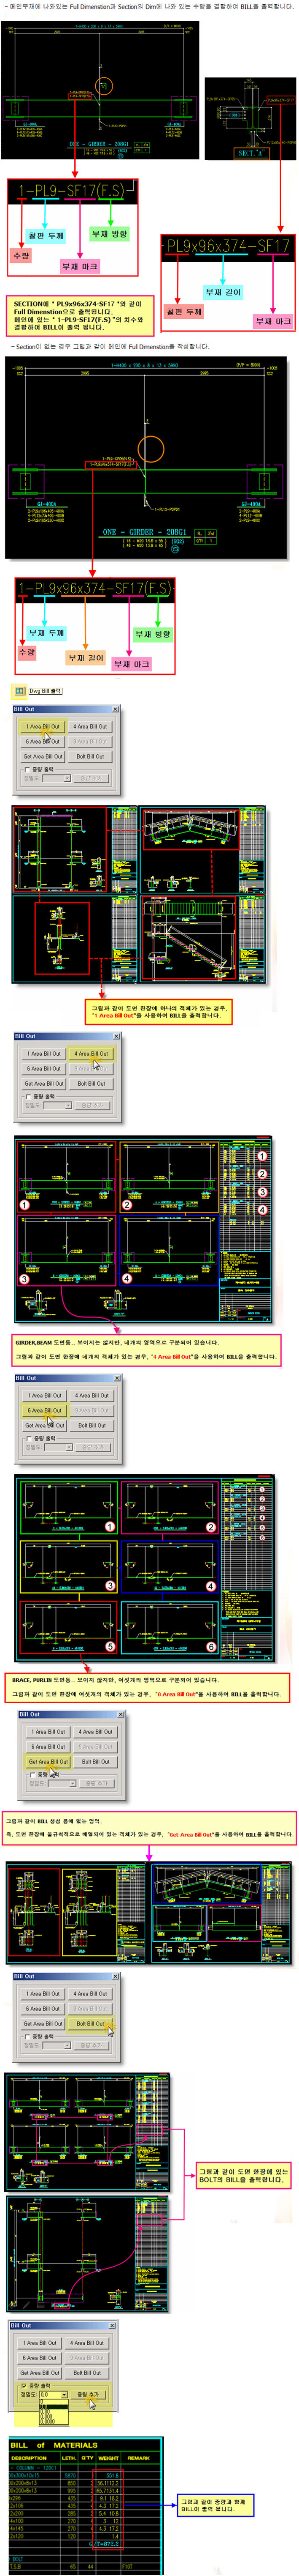Image resolution: width=299 pixels, height=2576 pixels.
Task: Tick 중량 출력 in dialog highlighting 1 Area Bill Out
Action: 27,769
